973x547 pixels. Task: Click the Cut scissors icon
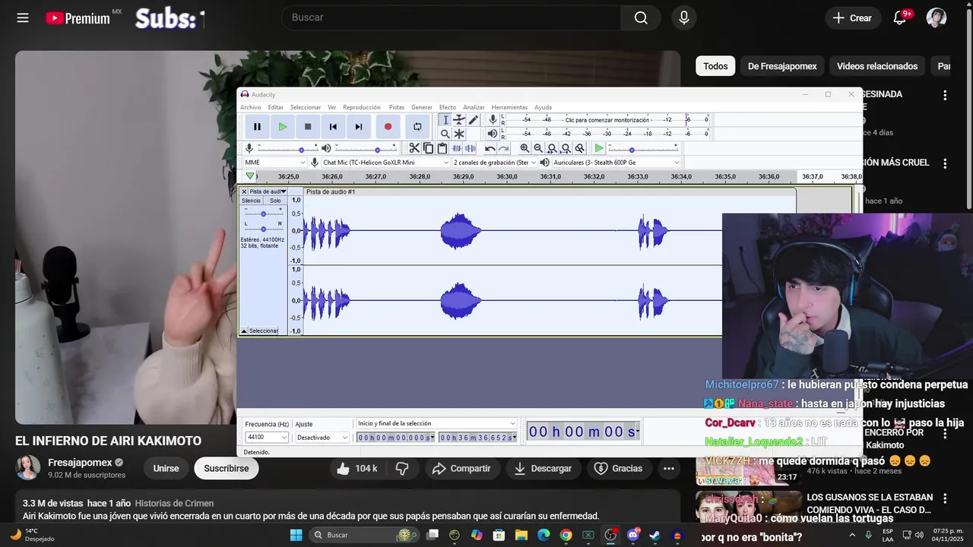pyautogui.click(x=414, y=148)
